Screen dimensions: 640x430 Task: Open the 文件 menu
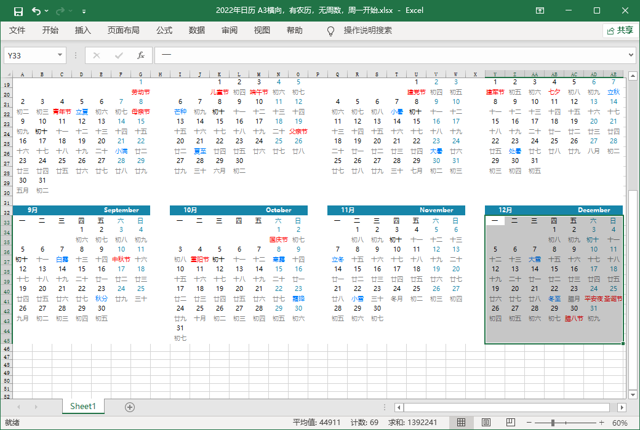click(x=17, y=30)
